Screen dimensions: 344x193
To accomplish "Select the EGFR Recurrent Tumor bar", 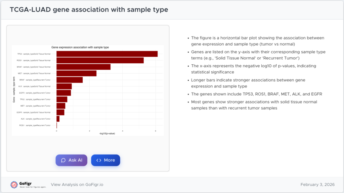I will point(63,93).
